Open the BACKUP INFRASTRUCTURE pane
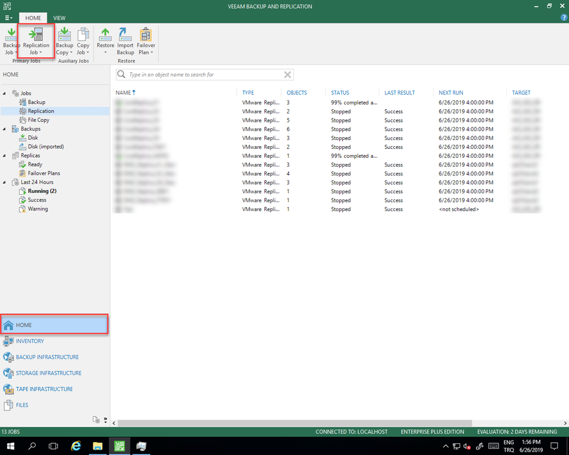 54,357
